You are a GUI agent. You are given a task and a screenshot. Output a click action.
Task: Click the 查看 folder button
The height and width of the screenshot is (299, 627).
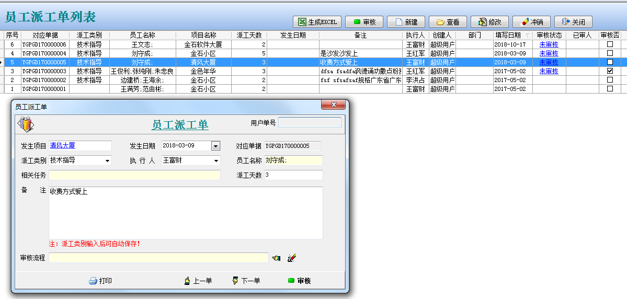pos(448,22)
